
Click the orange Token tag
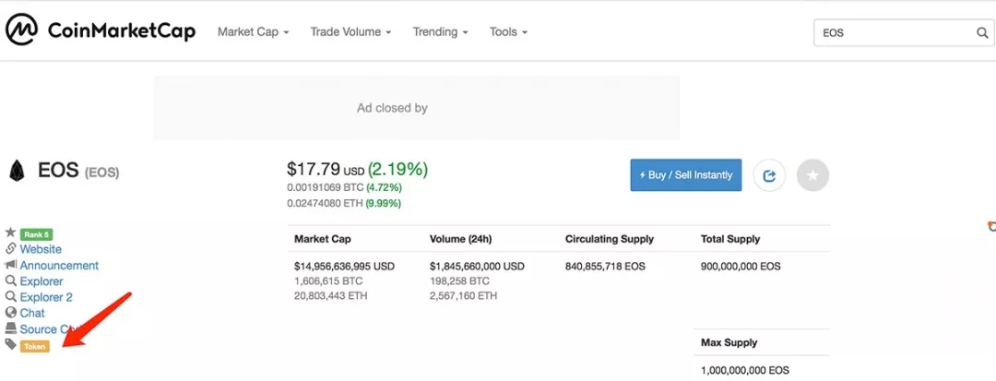click(x=34, y=346)
